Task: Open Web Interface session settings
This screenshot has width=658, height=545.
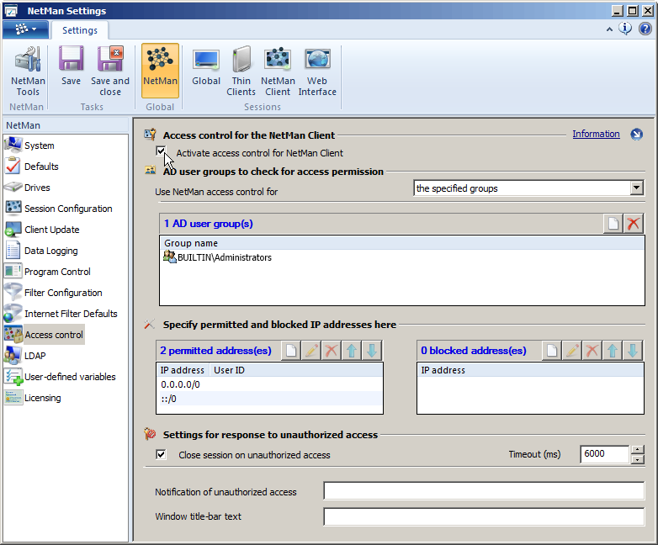Action: (317, 71)
